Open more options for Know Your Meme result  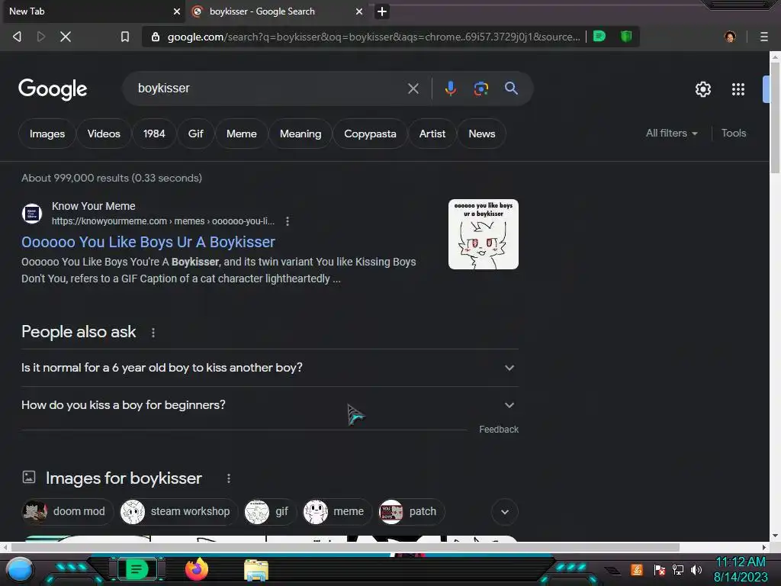tap(288, 221)
